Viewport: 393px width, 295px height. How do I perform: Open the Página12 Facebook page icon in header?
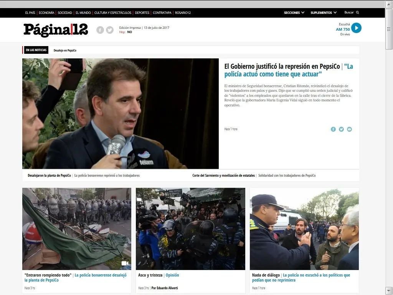(100, 30)
